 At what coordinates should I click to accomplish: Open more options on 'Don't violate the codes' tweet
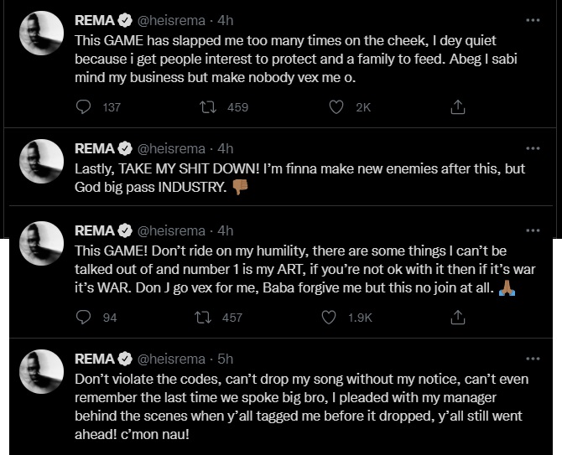click(533, 359)
